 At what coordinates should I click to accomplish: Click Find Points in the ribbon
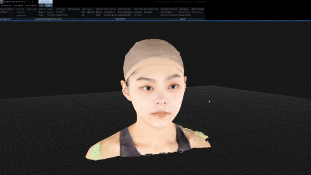[x=51, y=15]
